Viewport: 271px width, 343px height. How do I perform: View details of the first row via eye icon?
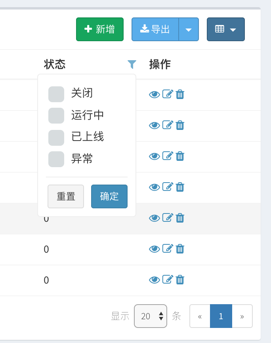(155, 94)
